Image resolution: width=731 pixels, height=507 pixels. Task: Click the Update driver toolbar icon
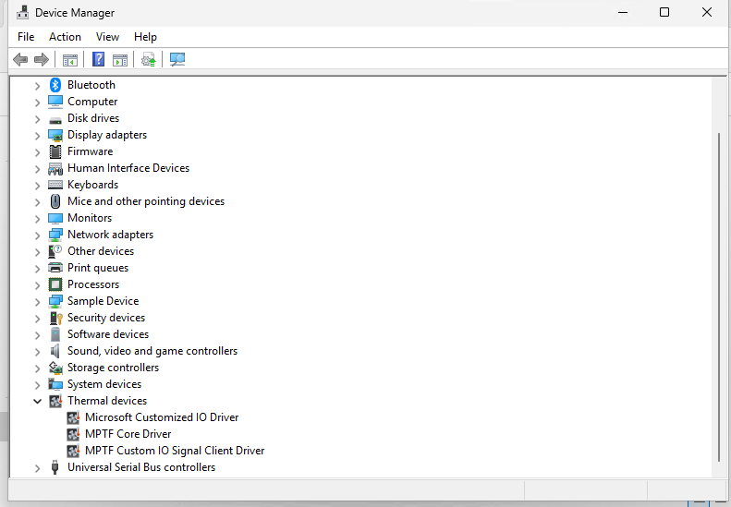pyautogui.click(x=148, y=60)
